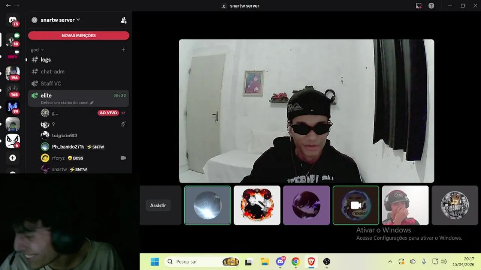Open the Windows Start menu
Image resolution: width=481 pixels, height=270 pixels.
point(154,261)
